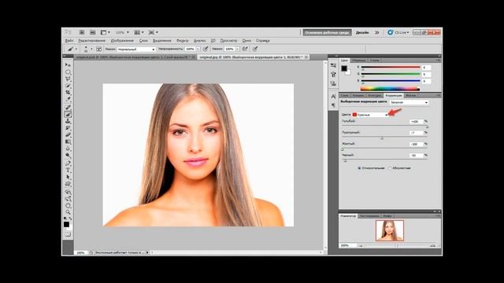
Task: Toggle tablet pressure for size
Action: pos(255,49)
